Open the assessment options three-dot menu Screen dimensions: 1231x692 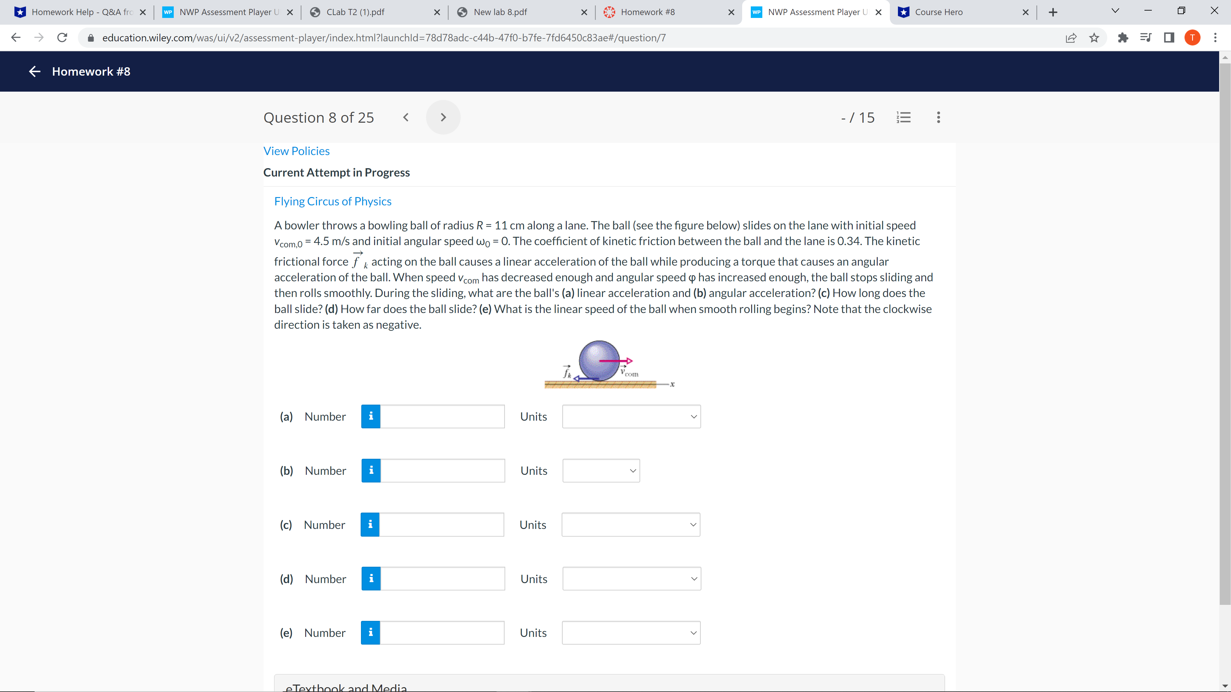938,118
